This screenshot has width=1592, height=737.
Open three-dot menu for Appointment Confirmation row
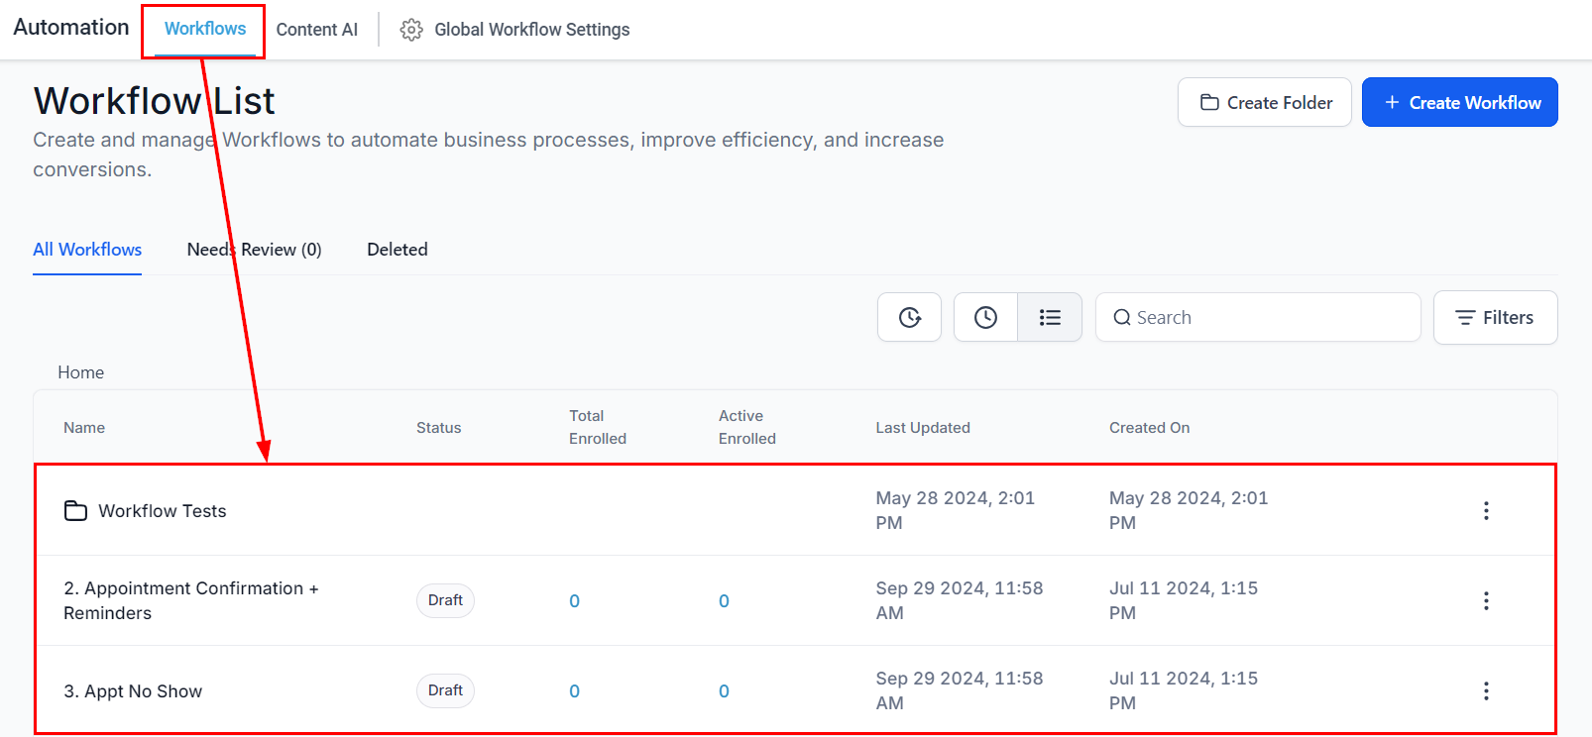[x=1485, y=601]
